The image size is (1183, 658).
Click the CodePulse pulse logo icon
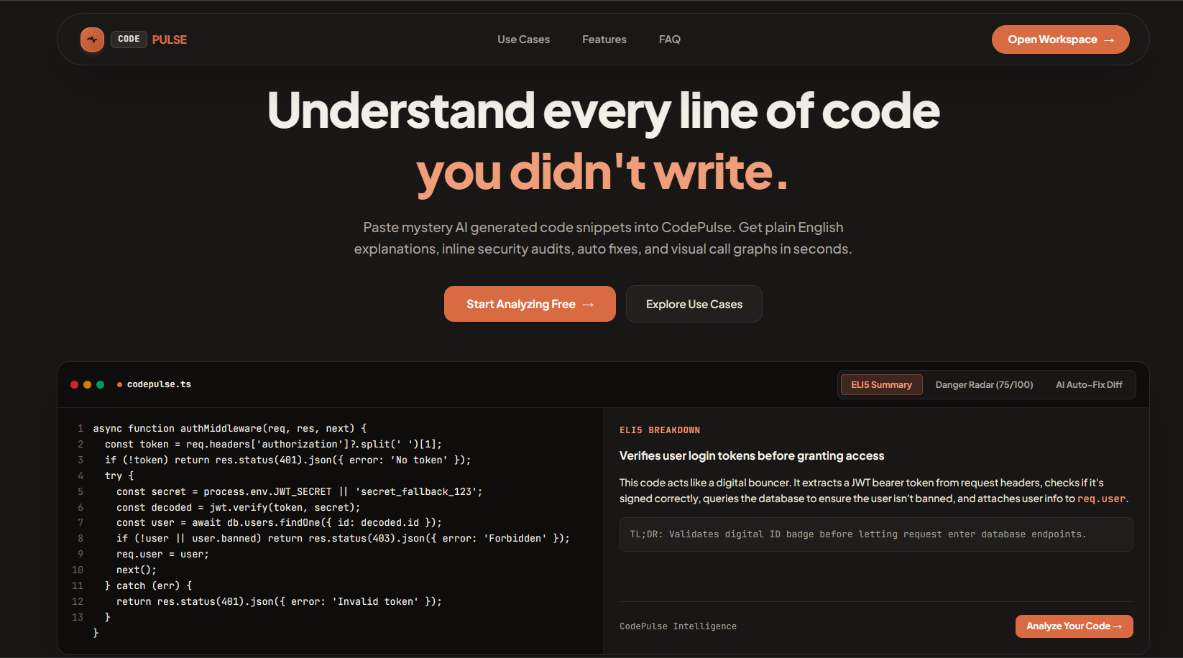[92, 40]
